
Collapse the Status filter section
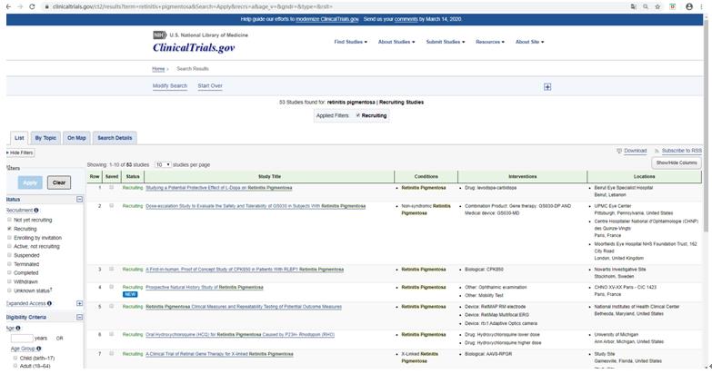coord(79,199)
